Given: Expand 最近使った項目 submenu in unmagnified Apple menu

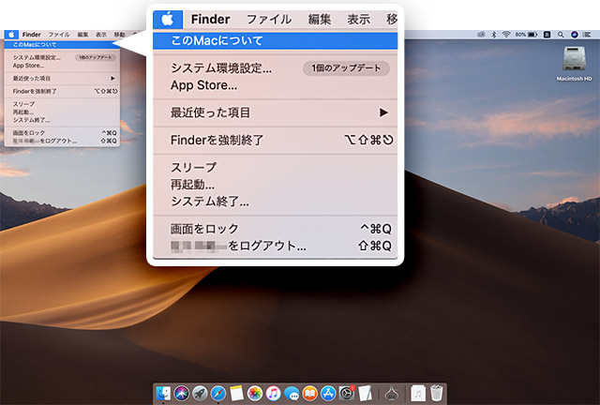Looking at the screenshot, I should (62, 78).
